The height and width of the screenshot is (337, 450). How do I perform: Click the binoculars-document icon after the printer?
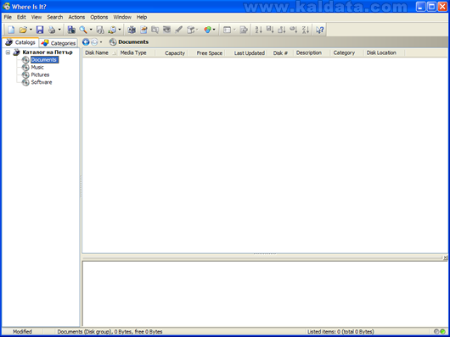pyautogui.click(x=71, y=30)
